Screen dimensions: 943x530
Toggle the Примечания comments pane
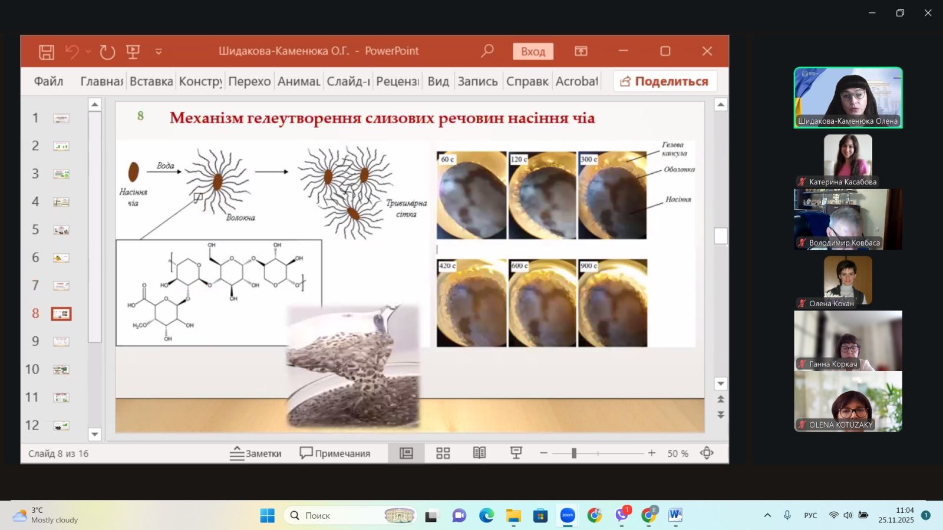(335, 453)
